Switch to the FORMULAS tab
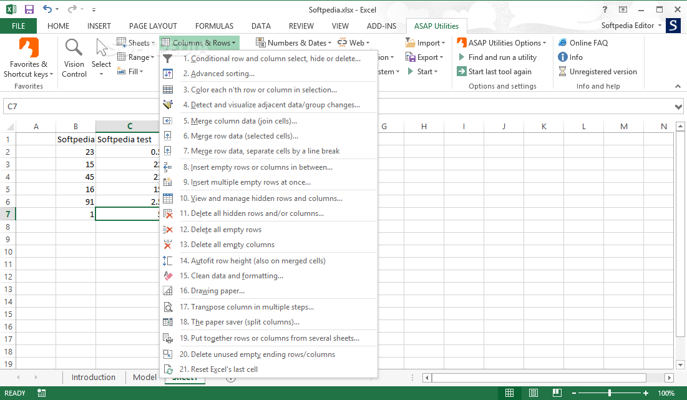The width and height of the screenshot is (687, 400). pos(214,26)
